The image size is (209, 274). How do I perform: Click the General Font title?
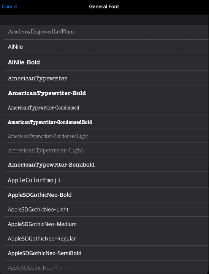tap(104, 6)
